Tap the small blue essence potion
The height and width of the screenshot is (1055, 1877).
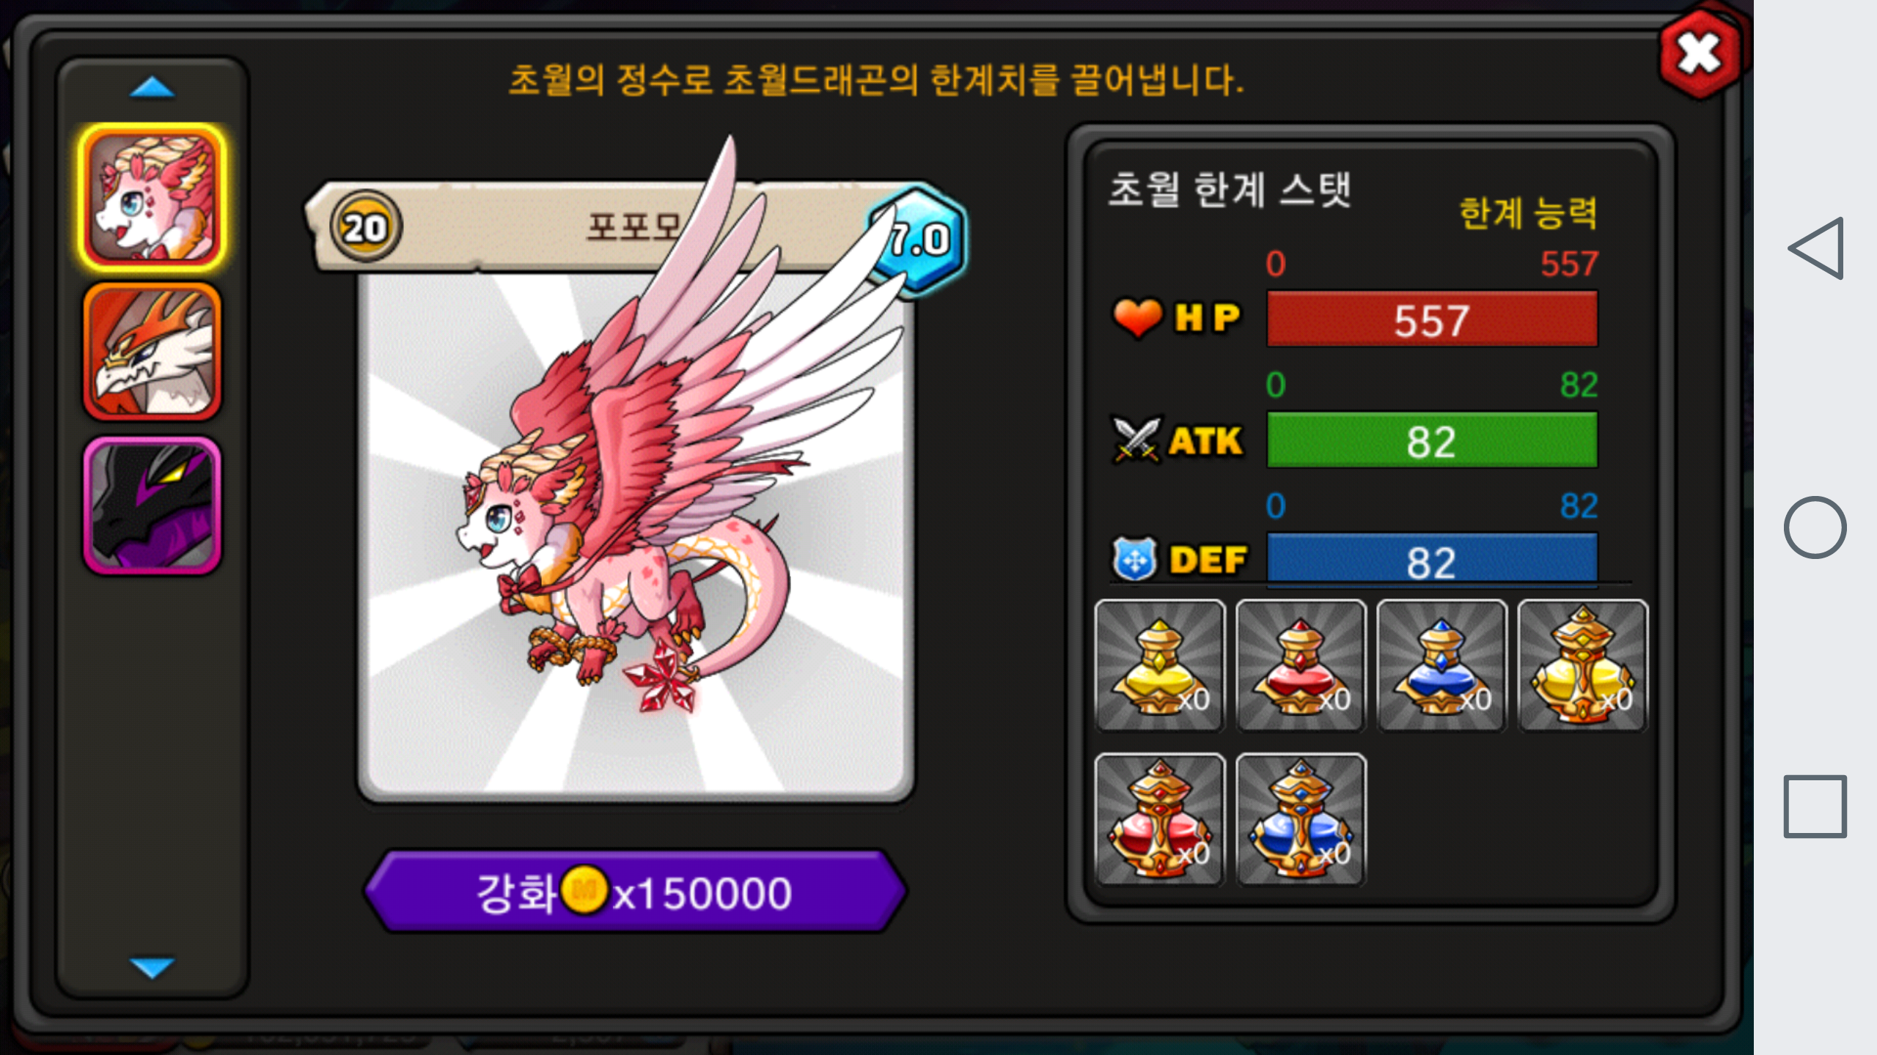coord(1441,665)
